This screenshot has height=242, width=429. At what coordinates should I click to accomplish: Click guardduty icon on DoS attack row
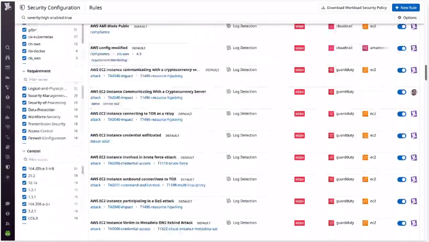click(331, 201)
